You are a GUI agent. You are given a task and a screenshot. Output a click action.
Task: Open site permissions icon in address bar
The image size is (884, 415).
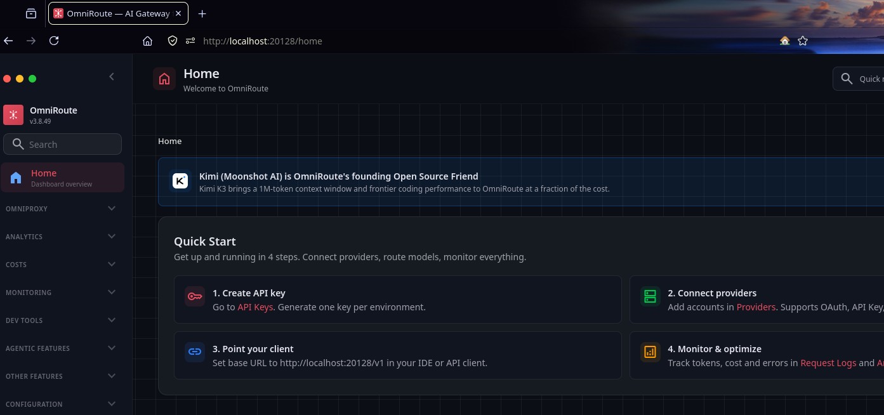(190, 41)
